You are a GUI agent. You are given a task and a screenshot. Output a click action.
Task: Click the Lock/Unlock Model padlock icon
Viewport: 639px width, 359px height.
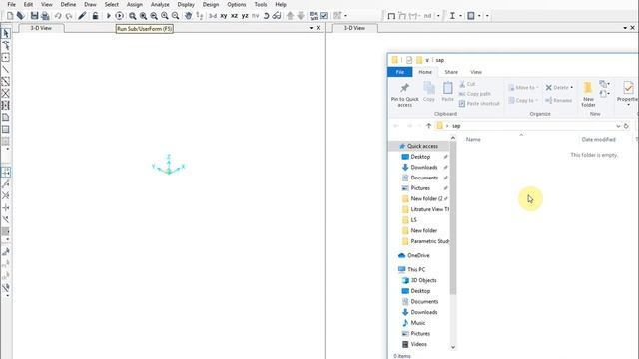(95, 16)
